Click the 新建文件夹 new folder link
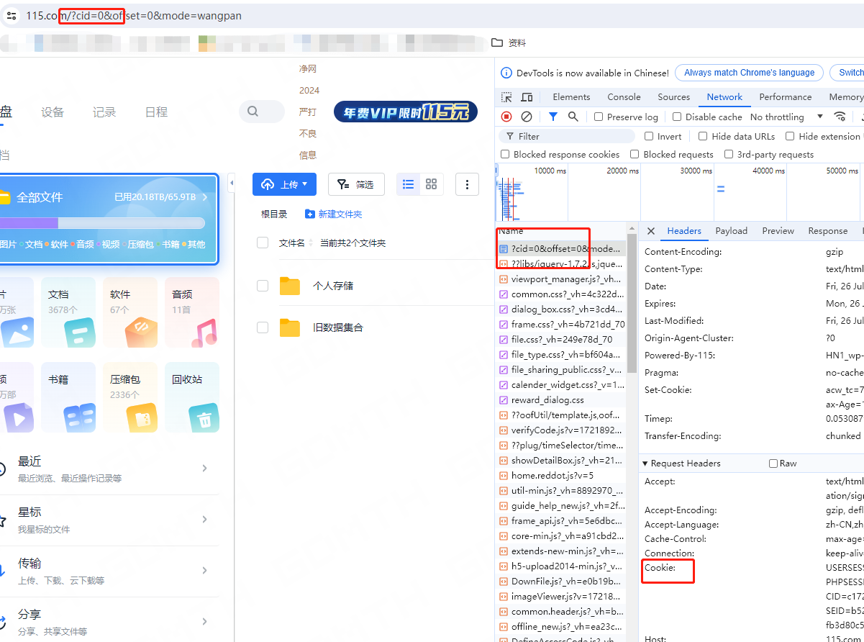Screen dimensions: 864x642 click(333, 214)
